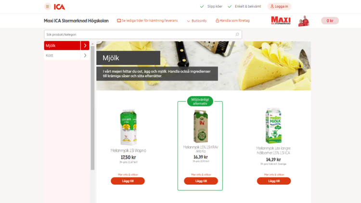Click the ICA mellanmjölk carton image
This screenshot has height=203, width=361.
pyautogui.click(x=273, y=126)
